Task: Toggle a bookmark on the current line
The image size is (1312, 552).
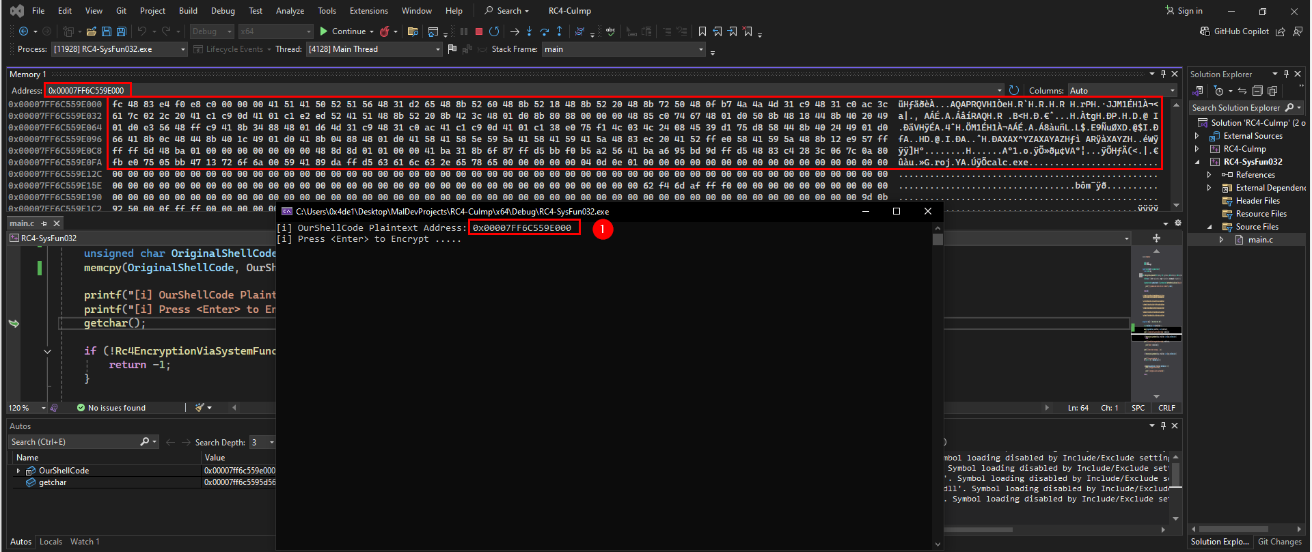Action: point(702,31)
